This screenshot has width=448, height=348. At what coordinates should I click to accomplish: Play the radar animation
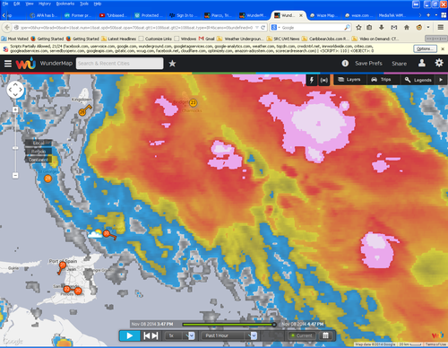130,335
